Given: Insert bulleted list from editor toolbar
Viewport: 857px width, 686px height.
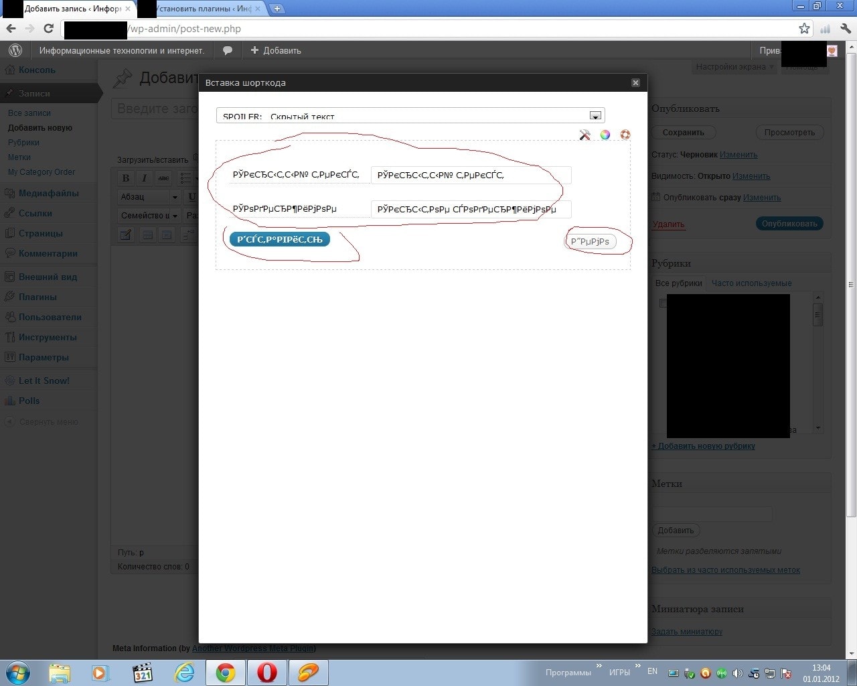Looking at the screenshot, I should 186,178.
